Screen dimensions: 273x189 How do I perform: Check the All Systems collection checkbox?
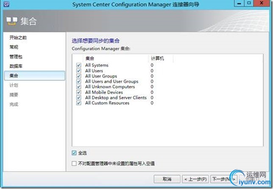(x=79, y=65)
